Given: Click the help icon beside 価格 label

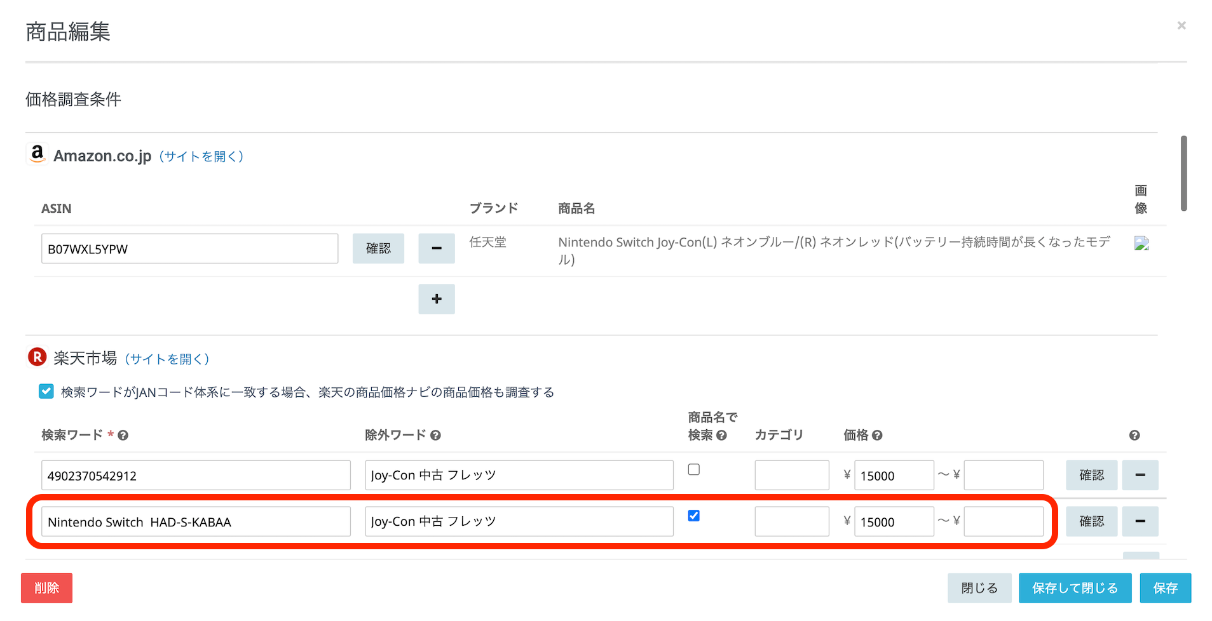Looking at the screenshot, I should coord(877,436).
